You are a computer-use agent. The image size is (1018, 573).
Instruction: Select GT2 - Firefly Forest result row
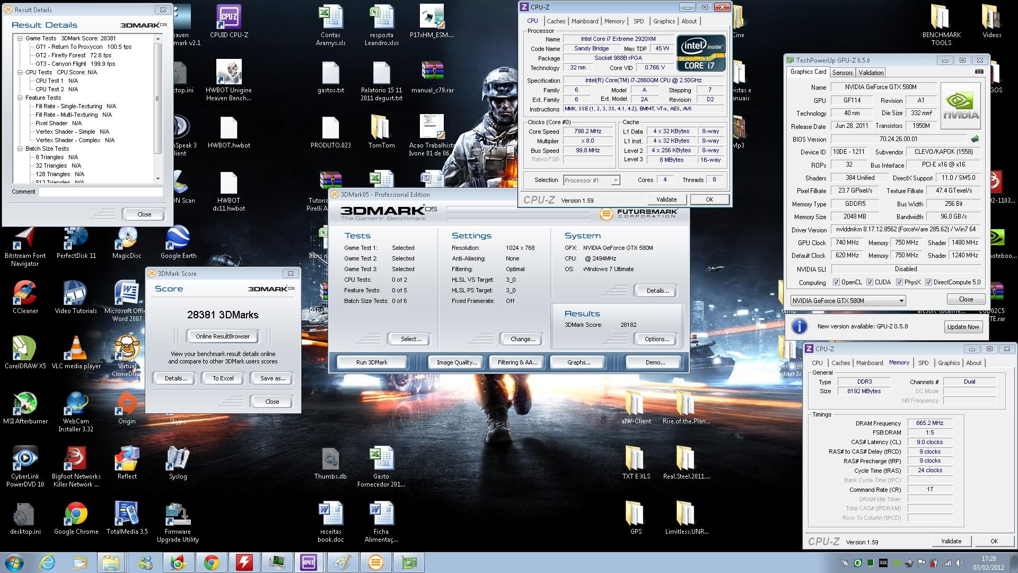tap(73, 55)
